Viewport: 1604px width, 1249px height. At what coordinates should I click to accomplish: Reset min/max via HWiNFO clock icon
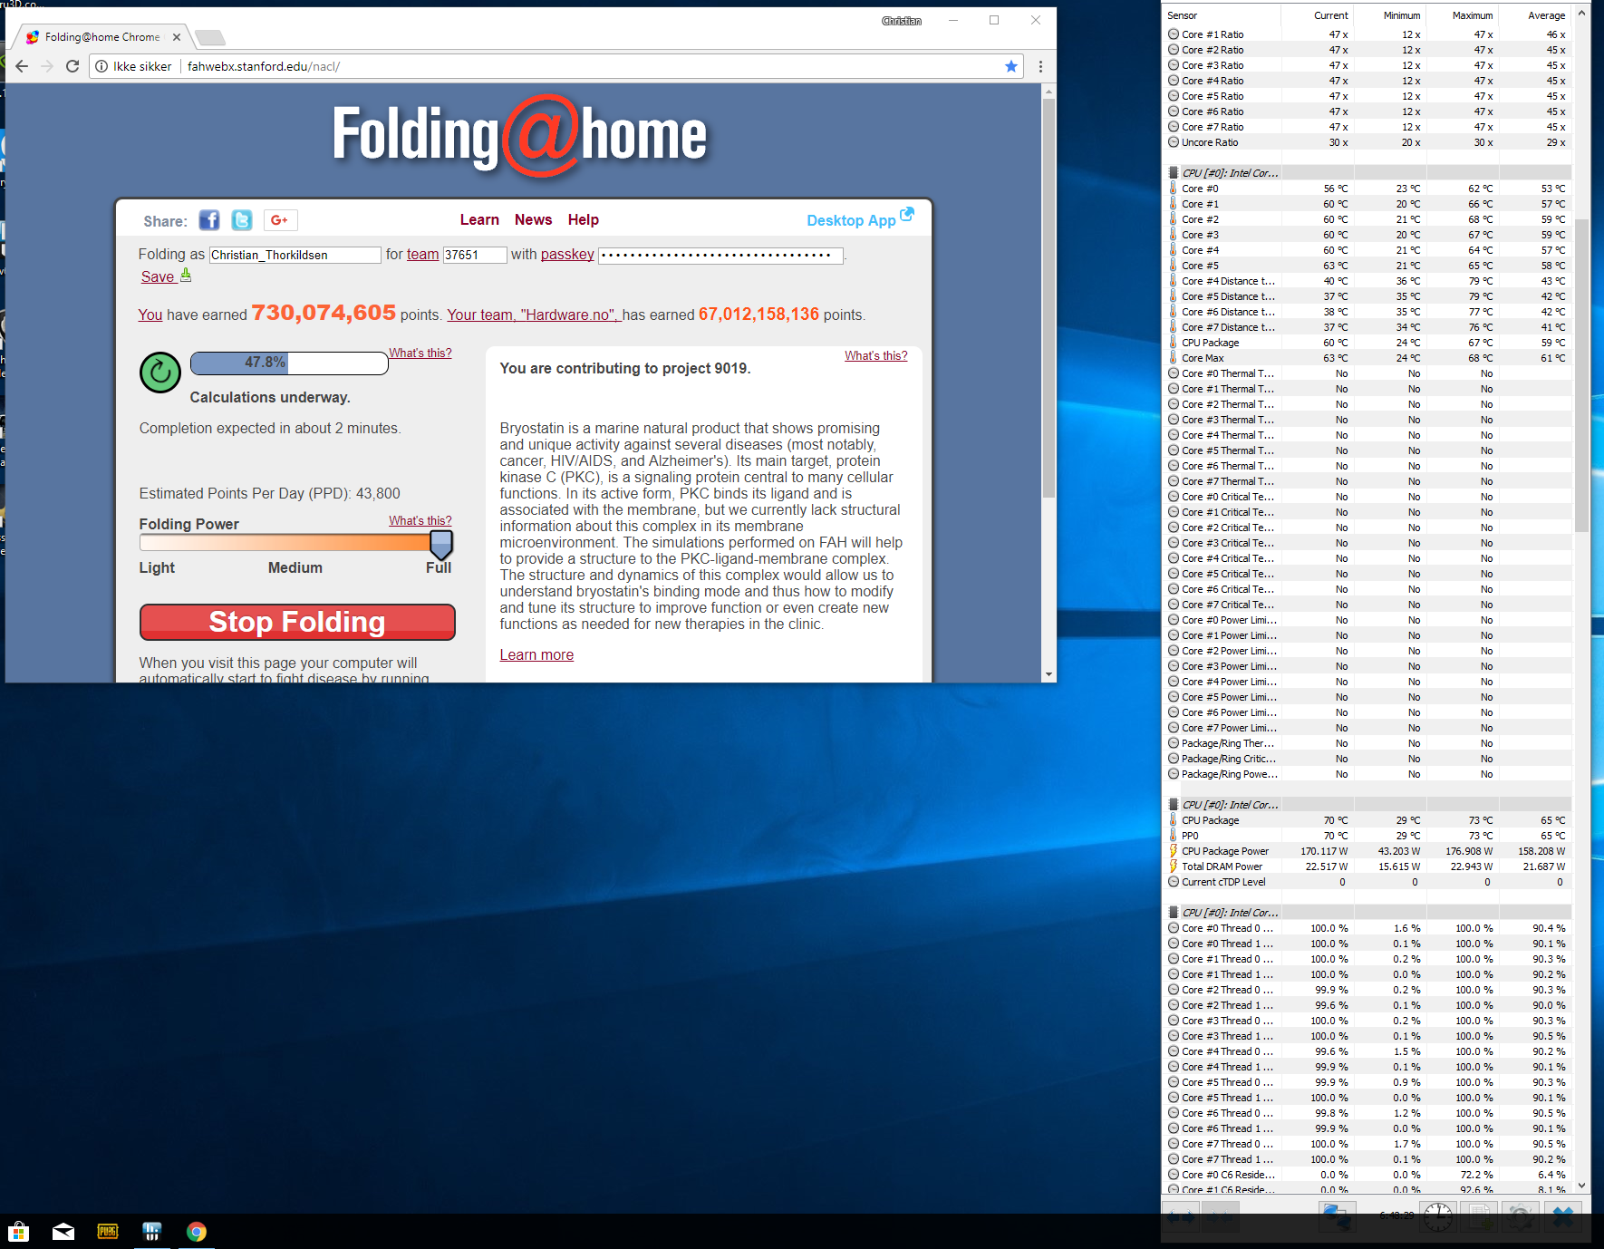coord(1438,1216)
